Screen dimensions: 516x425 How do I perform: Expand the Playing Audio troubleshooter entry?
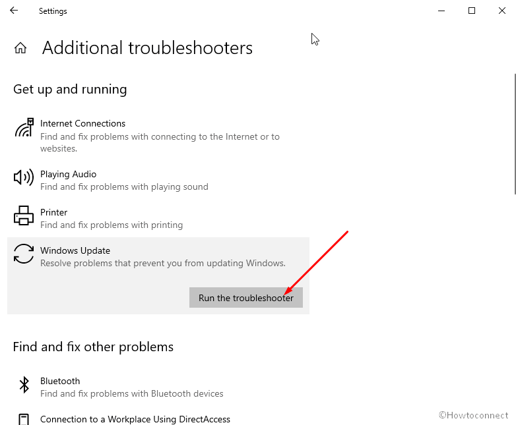pyautogui.click(x=158, y=180)
